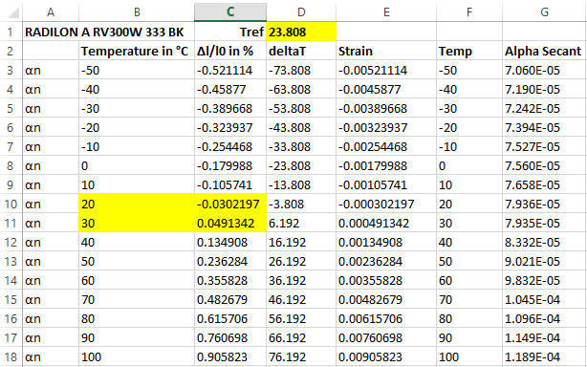Click cell with value 0.00355828
587x367 pixels.
pos(386,280)
